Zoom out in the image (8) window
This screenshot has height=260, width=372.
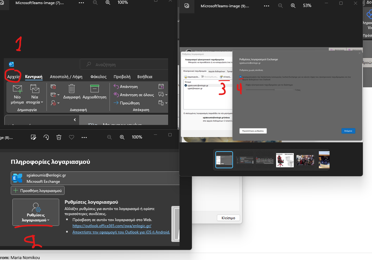coord(109,137)
